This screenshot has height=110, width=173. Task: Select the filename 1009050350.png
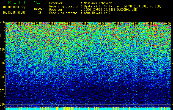click(14, 7)
